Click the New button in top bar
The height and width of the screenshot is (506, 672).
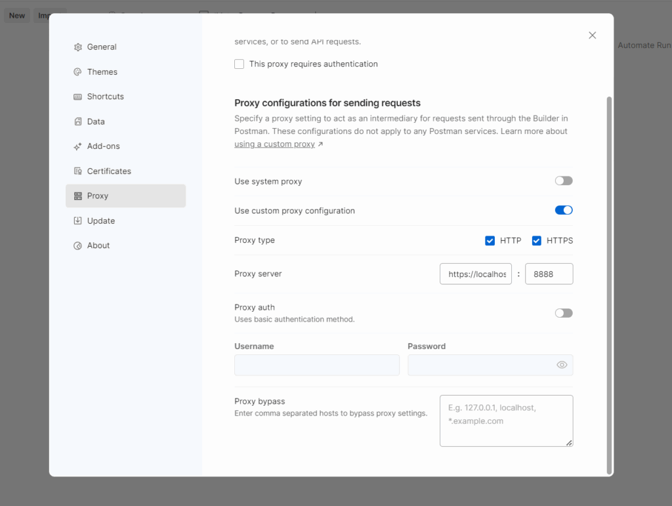16,14
